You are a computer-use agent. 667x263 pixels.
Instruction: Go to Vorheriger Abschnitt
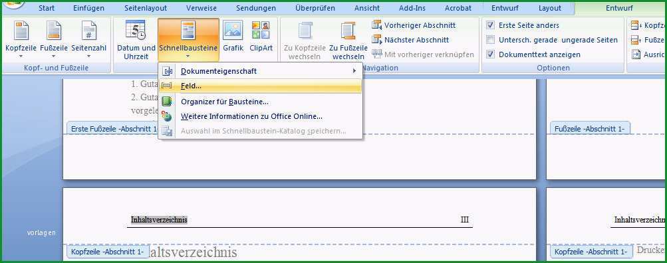point(414,25)
